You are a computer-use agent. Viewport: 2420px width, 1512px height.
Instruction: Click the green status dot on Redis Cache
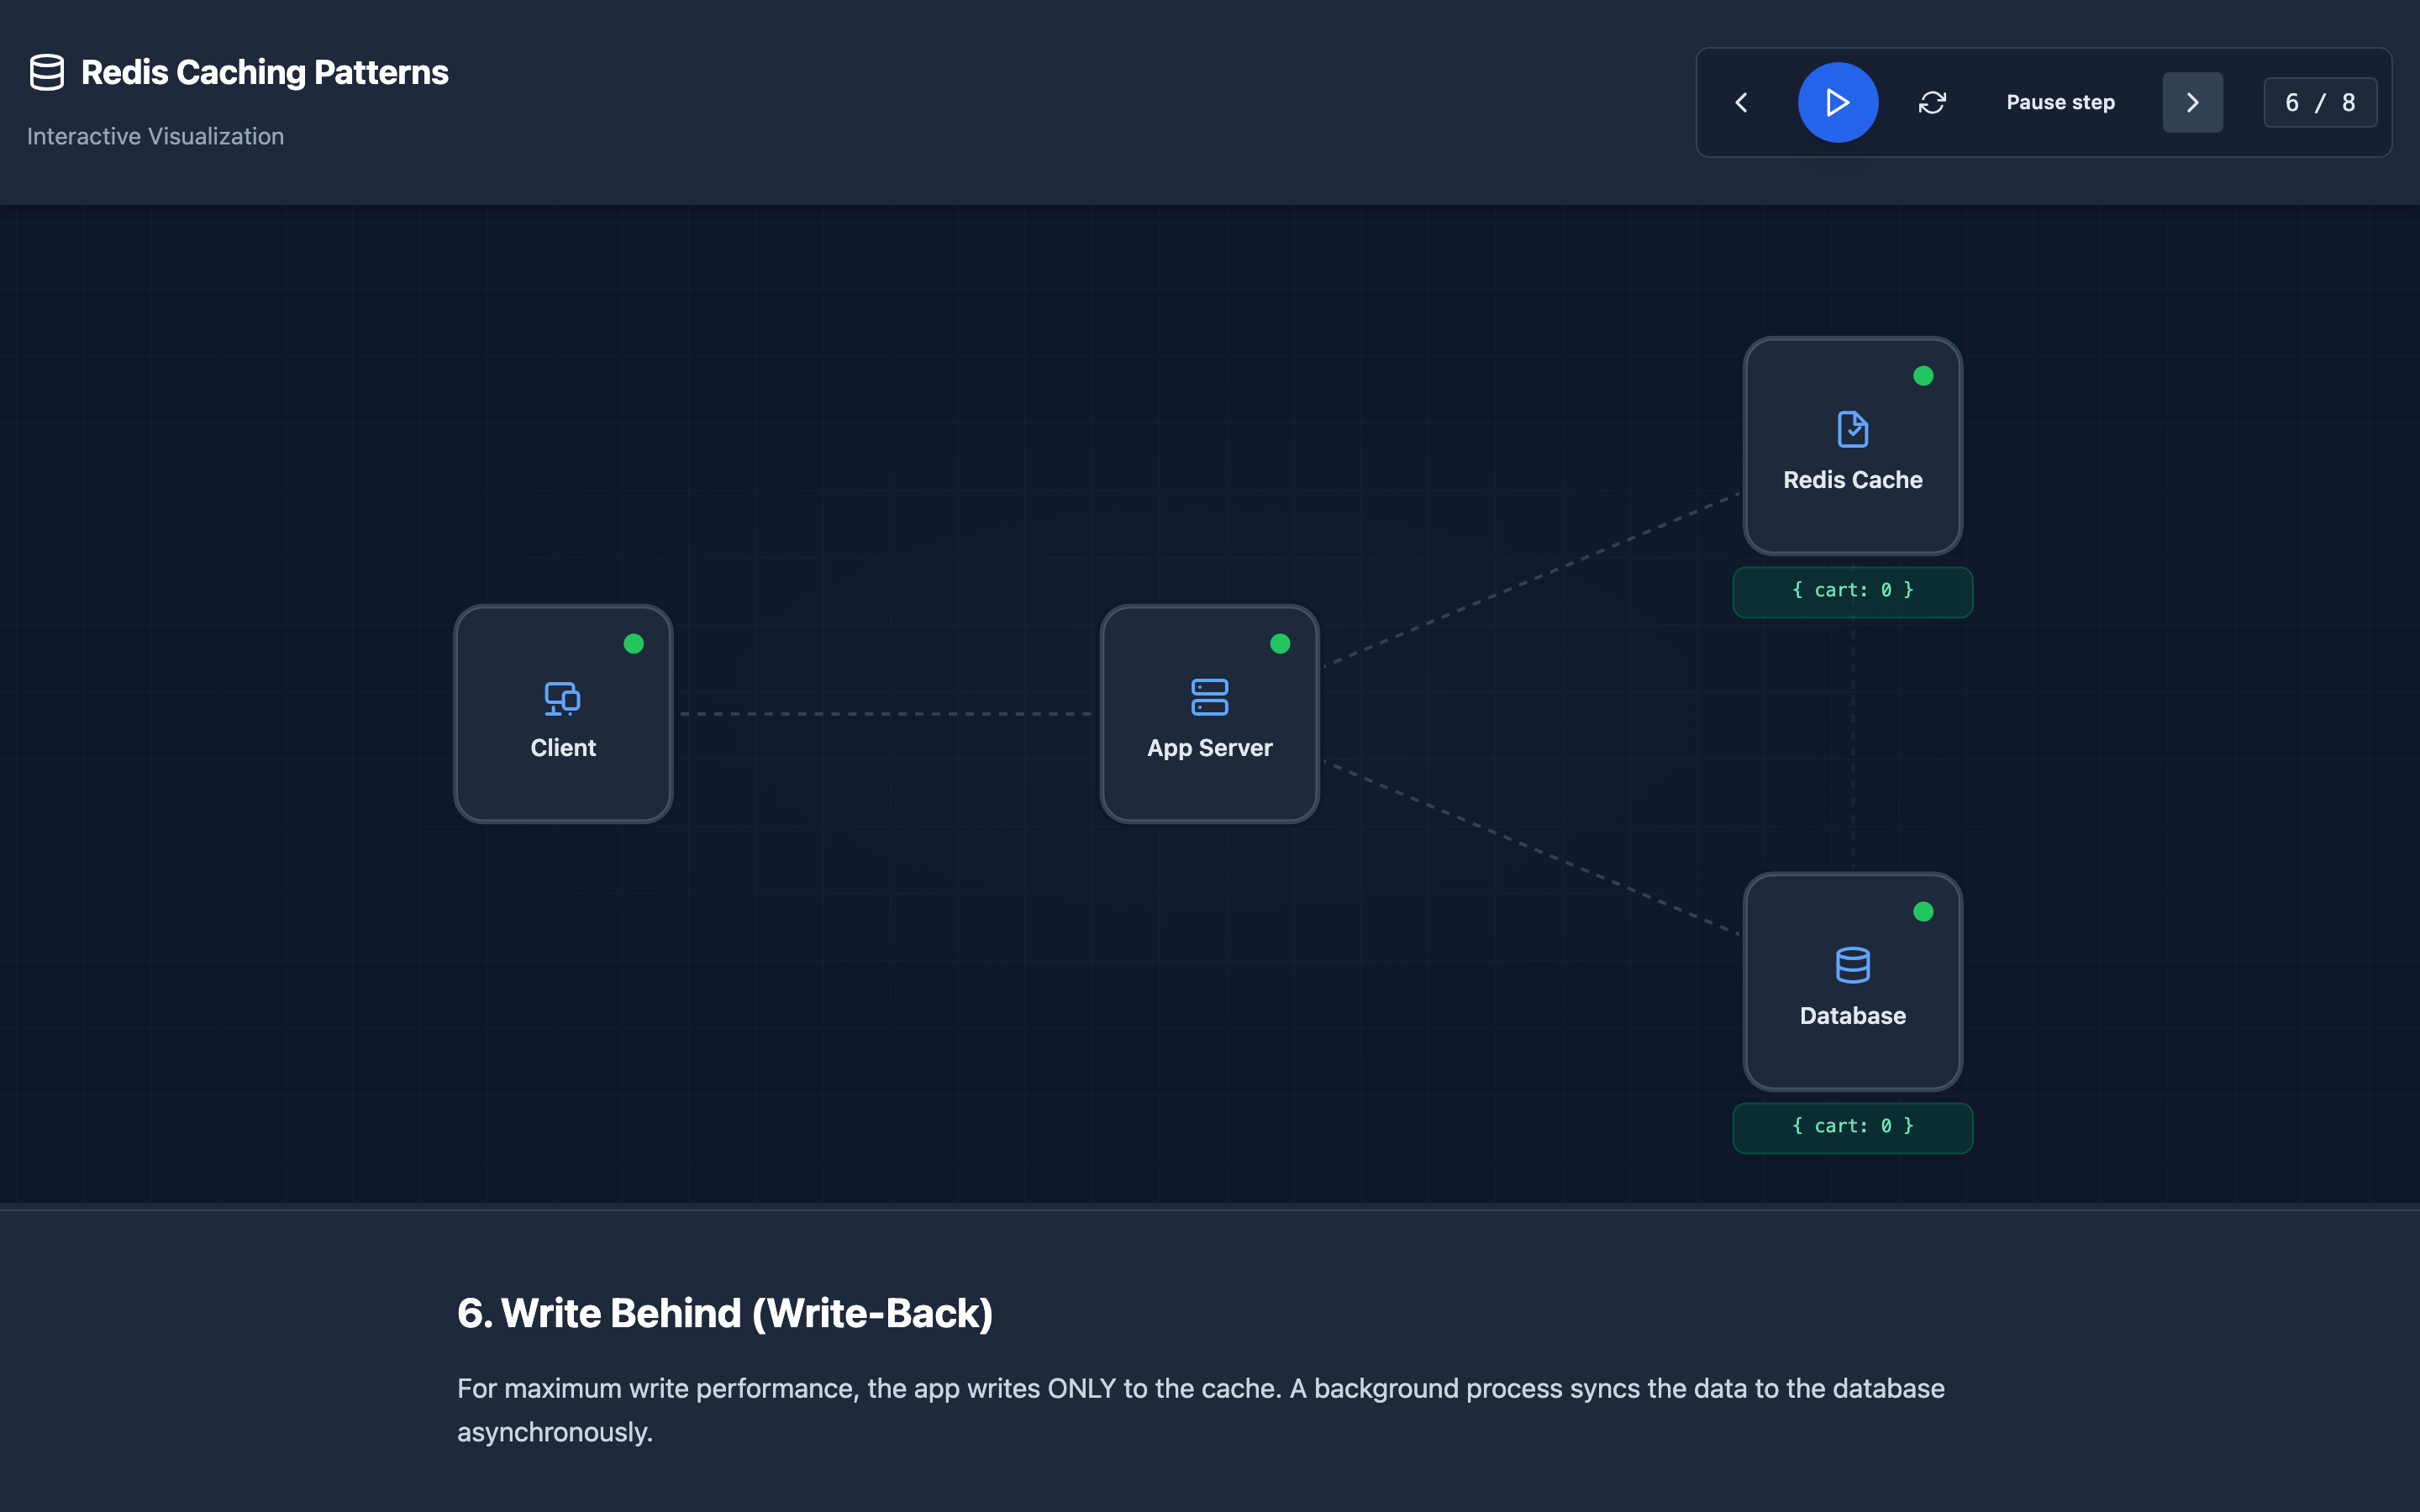point(1922,376)
